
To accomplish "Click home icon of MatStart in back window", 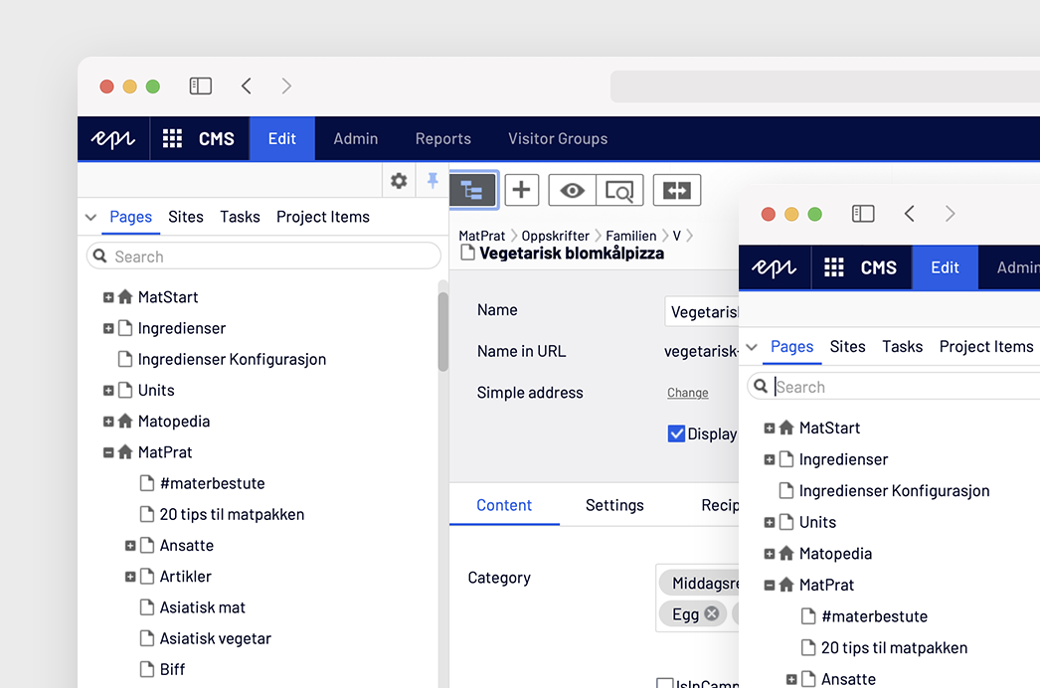I will (125, 296).
